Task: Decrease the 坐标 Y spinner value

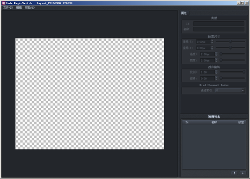Action: [212, 49]
